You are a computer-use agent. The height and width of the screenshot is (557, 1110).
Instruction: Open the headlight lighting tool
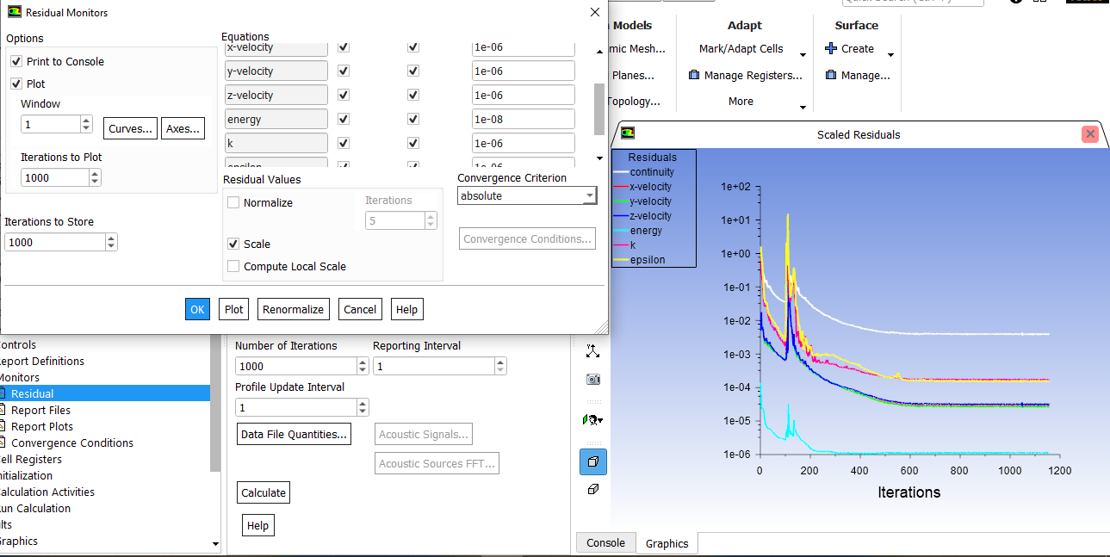click(592, 419)
